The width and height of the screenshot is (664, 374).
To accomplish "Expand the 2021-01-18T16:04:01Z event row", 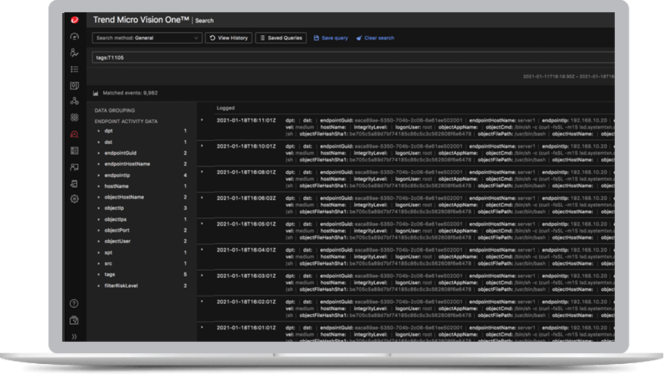I will [x=202, y=249].
